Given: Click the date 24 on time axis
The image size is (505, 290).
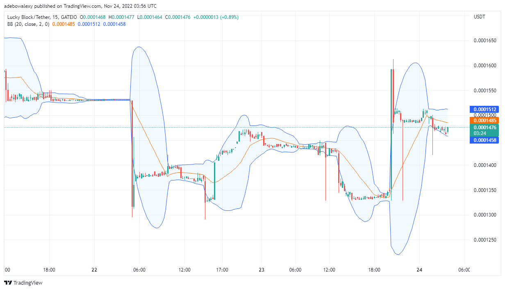Looking at the screenshot, I should click(x=419, y=270).
